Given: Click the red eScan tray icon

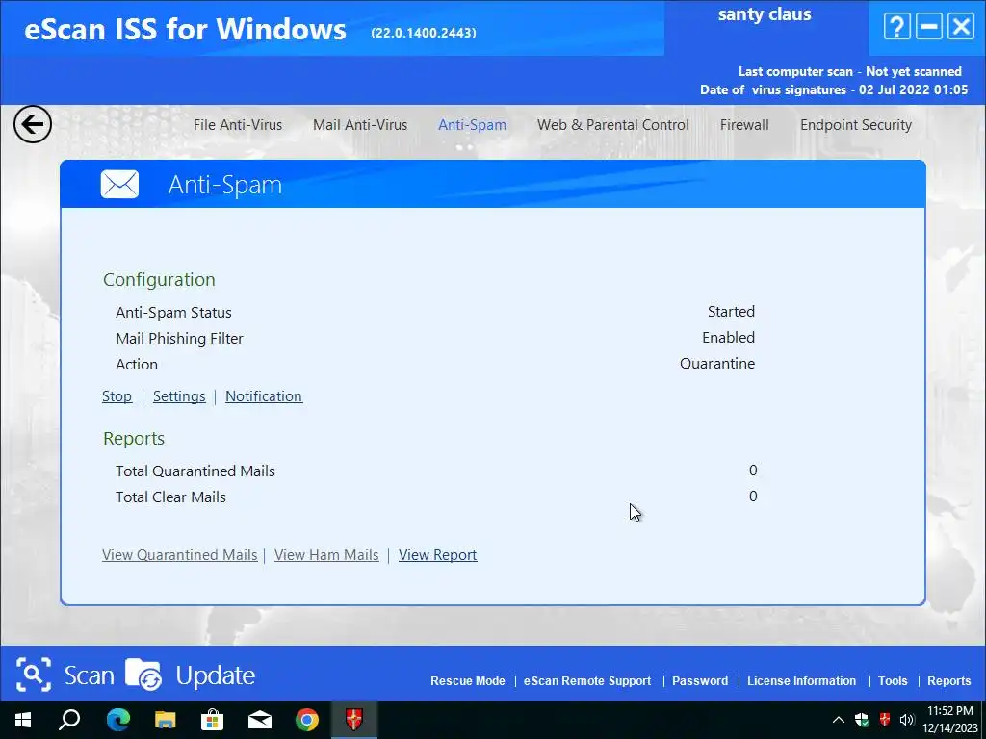Looking at the screenshot, I should pos(884,720).
